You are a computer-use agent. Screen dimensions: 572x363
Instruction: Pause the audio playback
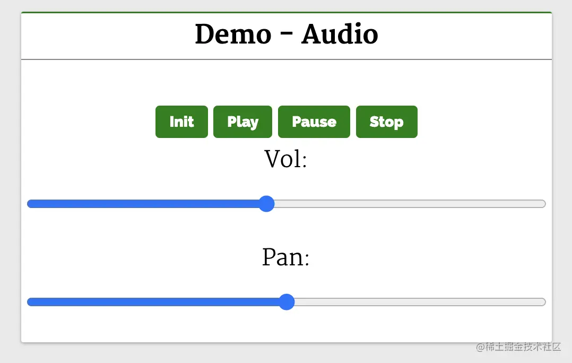[314, 122]
